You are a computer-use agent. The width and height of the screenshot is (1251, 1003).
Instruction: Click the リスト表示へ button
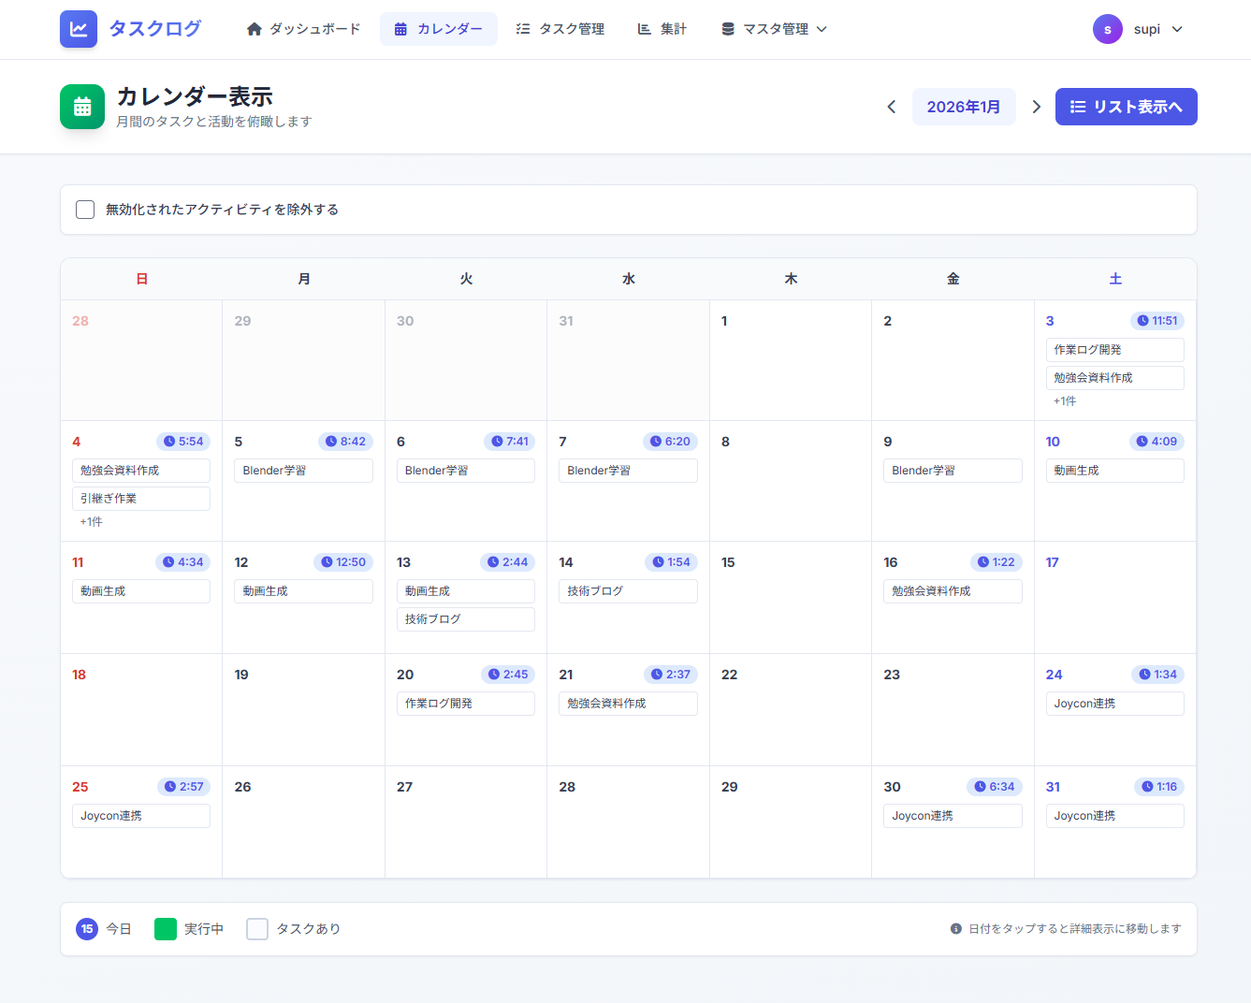(x=1126, y=107)
